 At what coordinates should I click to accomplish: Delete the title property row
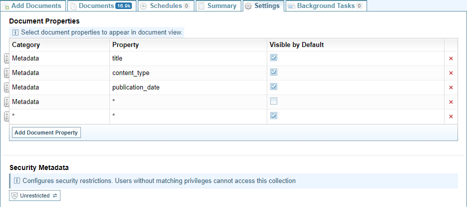[x=451, y=58]
